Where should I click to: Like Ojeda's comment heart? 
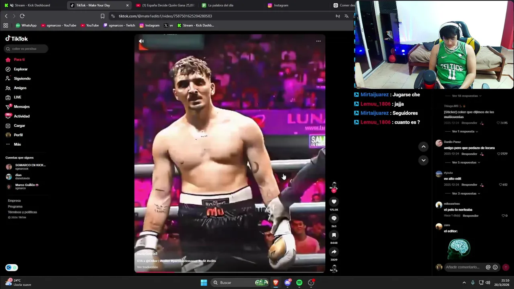click(x=501, y=185)
